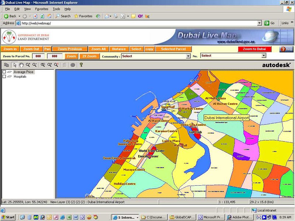Click the report page icon in Autodesk toolbar
The width and height of the screenshot is (295, 221).
click(x=65, y=65)
